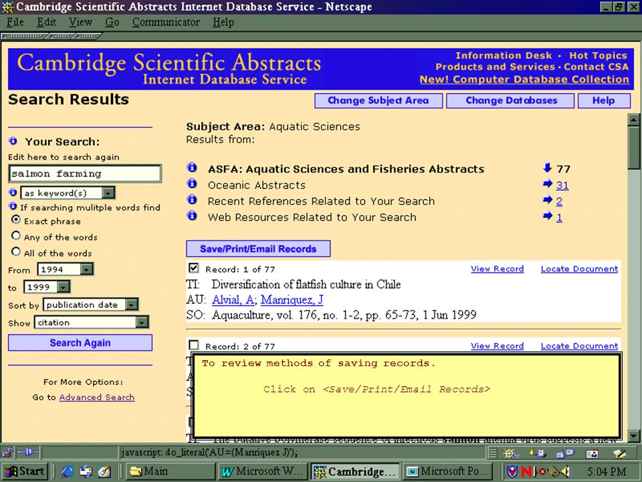Switch to Microsoft W... taskbar window
The height and width of the screenshot is (482, 642).
coord(263,472)
